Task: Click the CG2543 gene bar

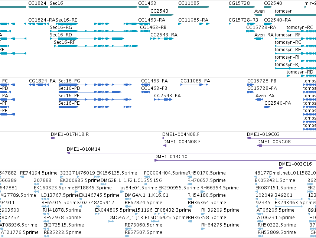Action: point(162,15)
